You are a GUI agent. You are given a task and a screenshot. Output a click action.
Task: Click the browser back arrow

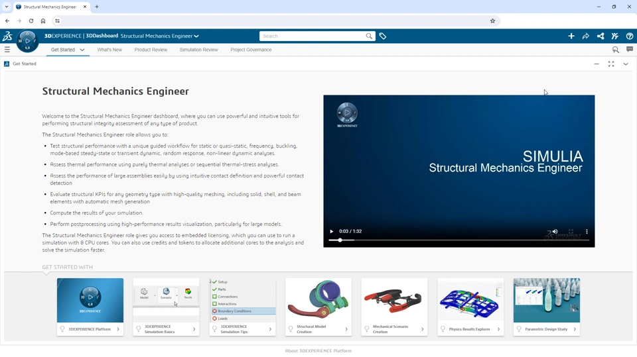click(x=7, y=21)
